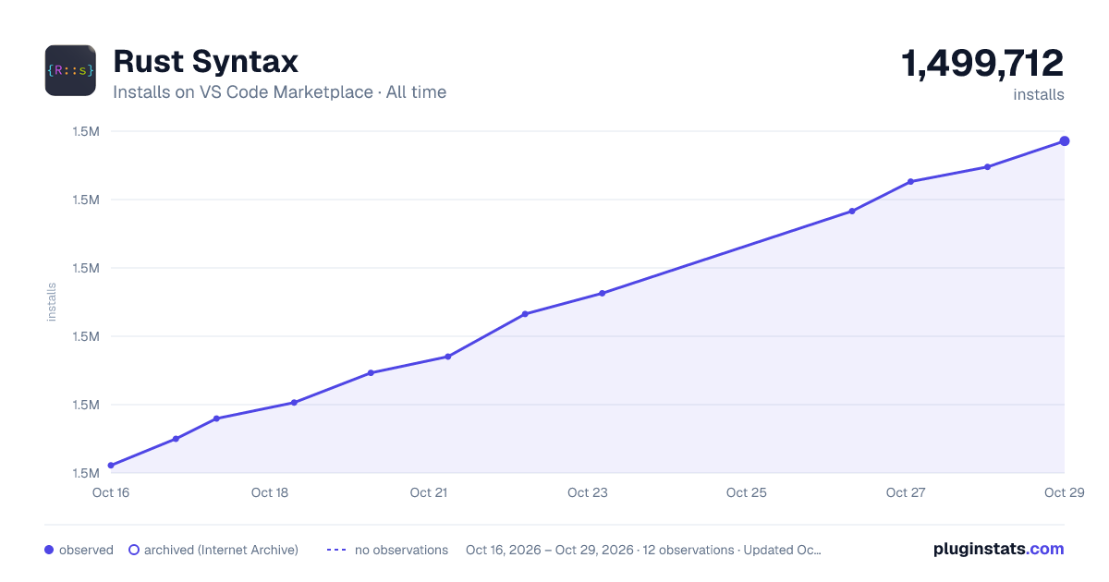Click the 1,499,712 installs total
Screen dimensions: 1109x582
click(x=982, y=64)
